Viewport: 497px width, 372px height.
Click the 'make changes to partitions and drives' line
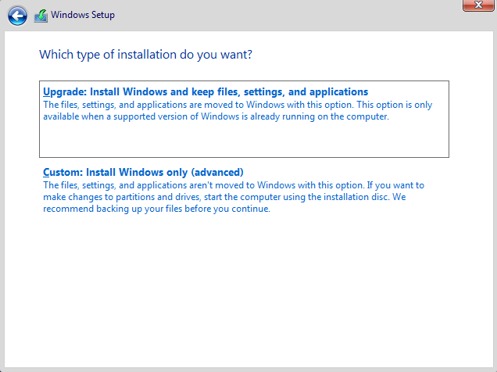(x=233, y=197)
